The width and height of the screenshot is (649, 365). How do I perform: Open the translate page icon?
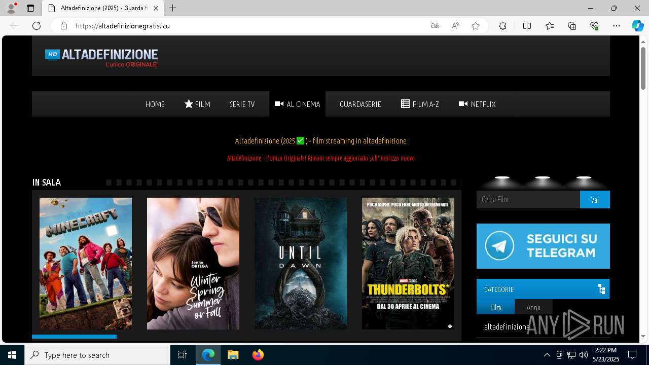point(435,26)
